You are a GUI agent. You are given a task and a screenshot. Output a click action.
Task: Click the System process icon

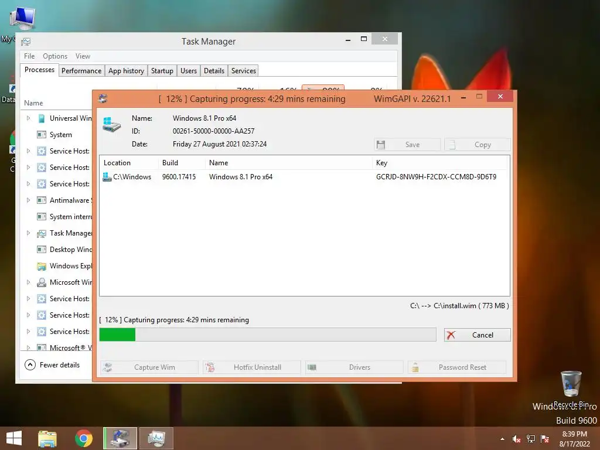coord(42,135)
